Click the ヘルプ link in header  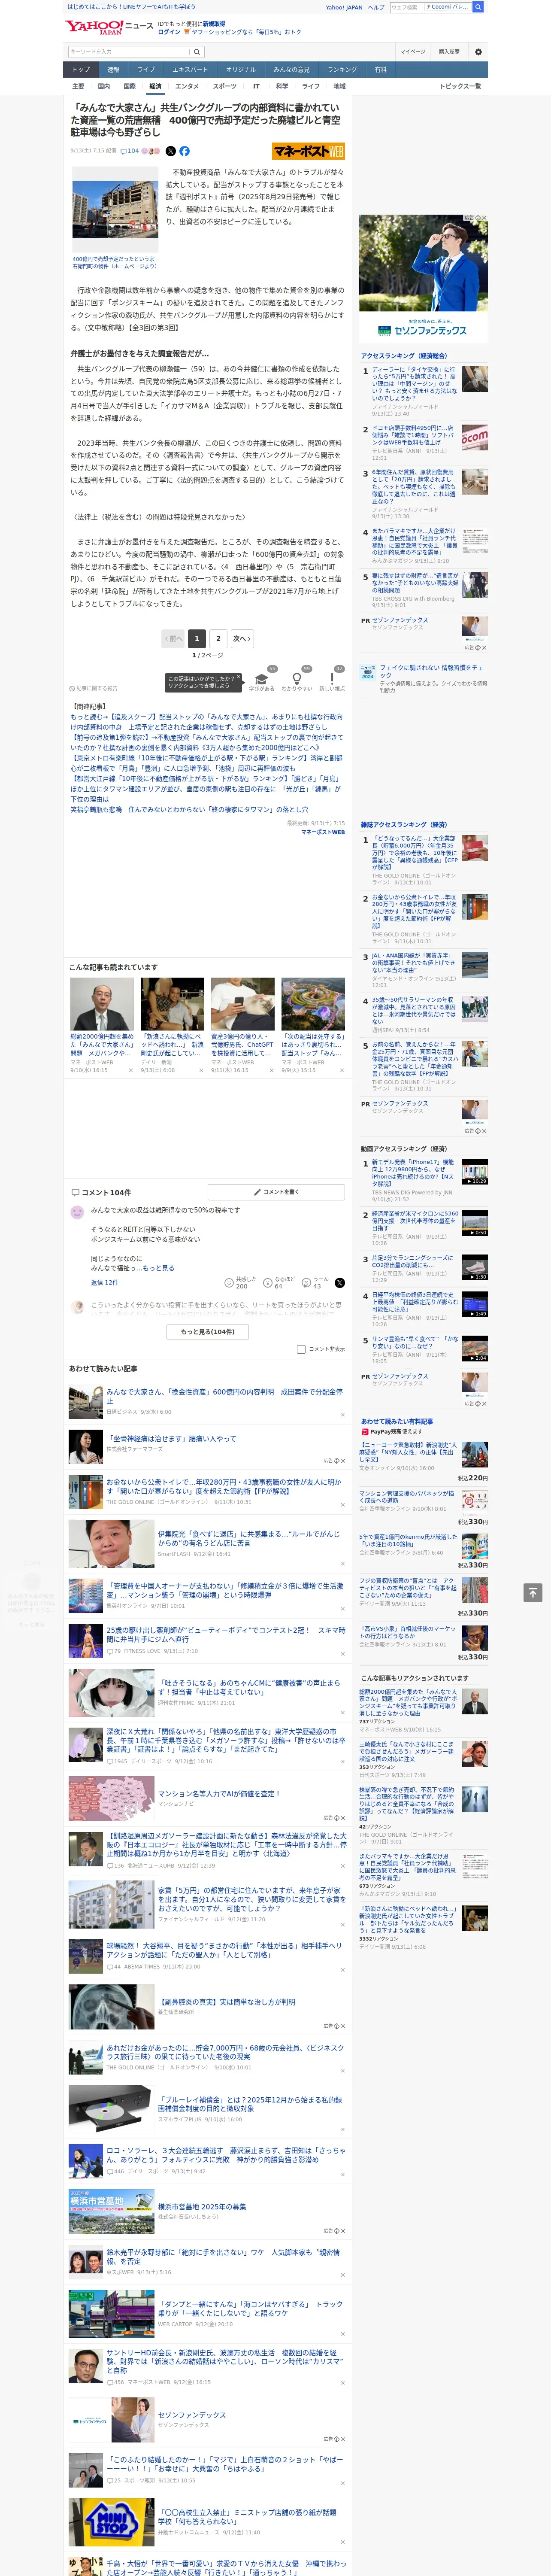point(376,7)
